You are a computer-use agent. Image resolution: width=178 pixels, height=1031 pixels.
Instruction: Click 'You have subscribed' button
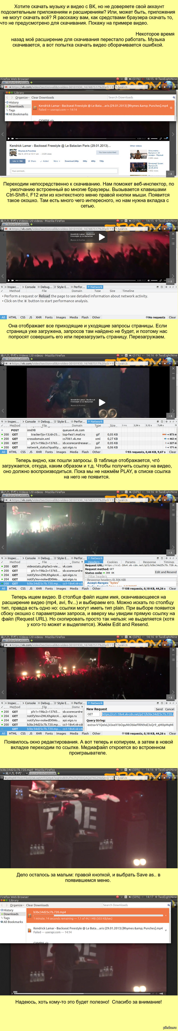point(107,152)
